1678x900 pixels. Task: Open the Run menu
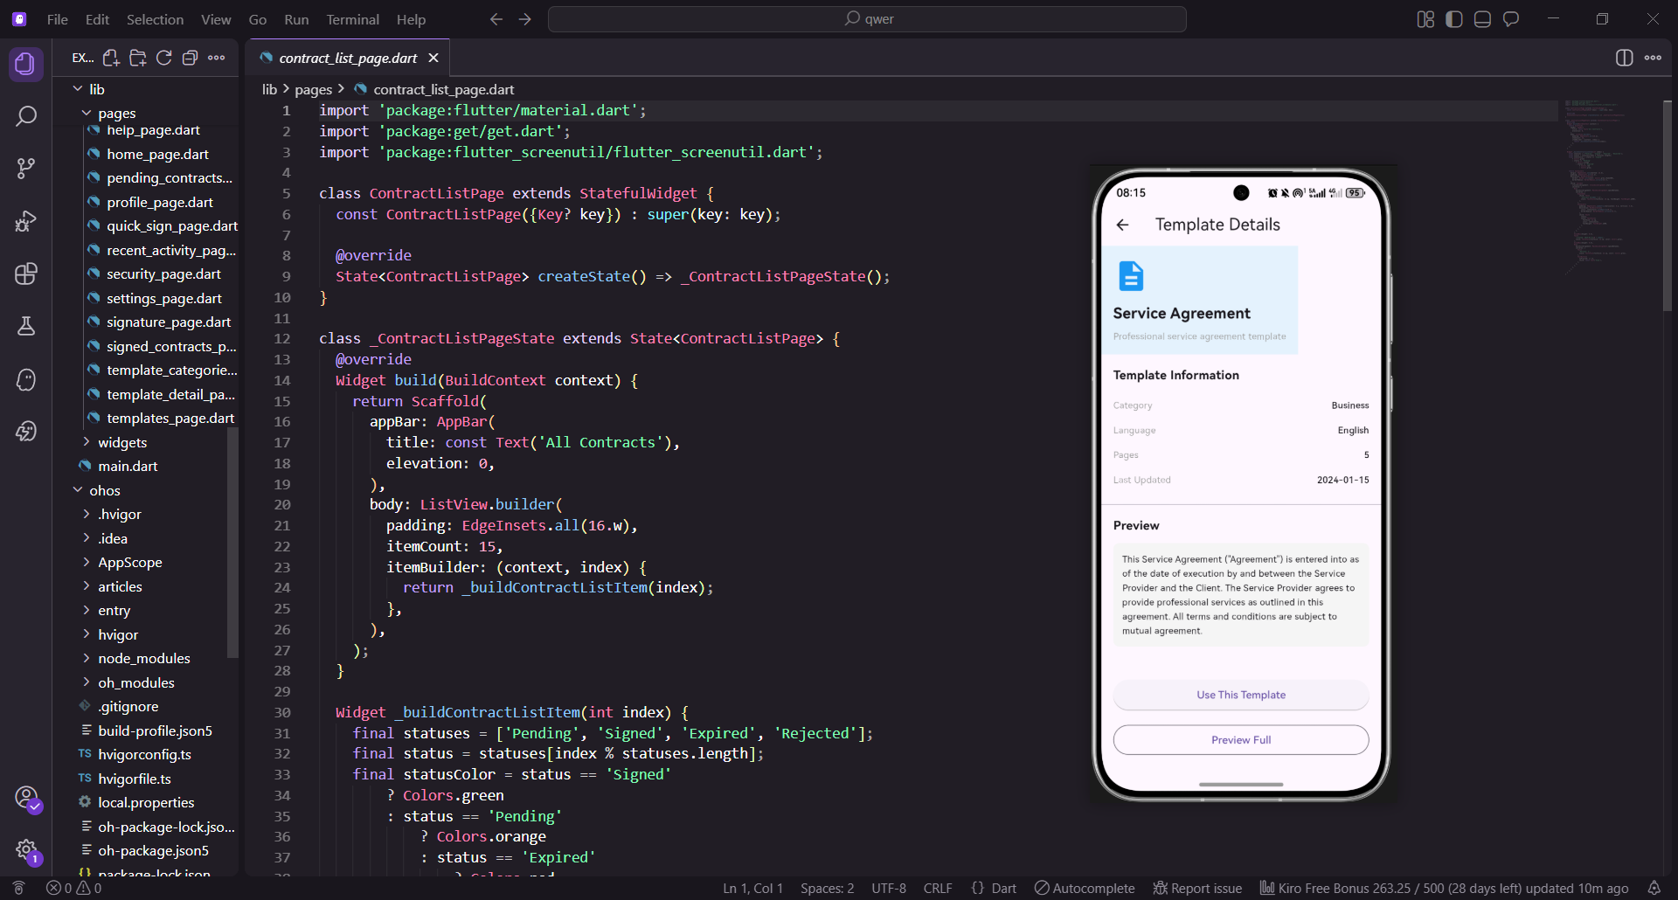point(296,19)
